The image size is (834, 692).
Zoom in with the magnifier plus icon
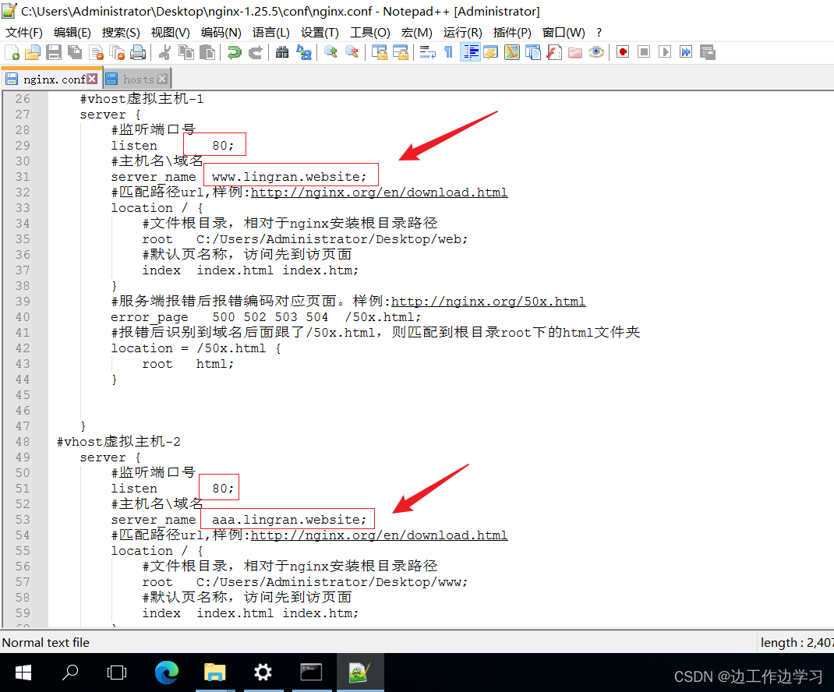coord(330,52)
